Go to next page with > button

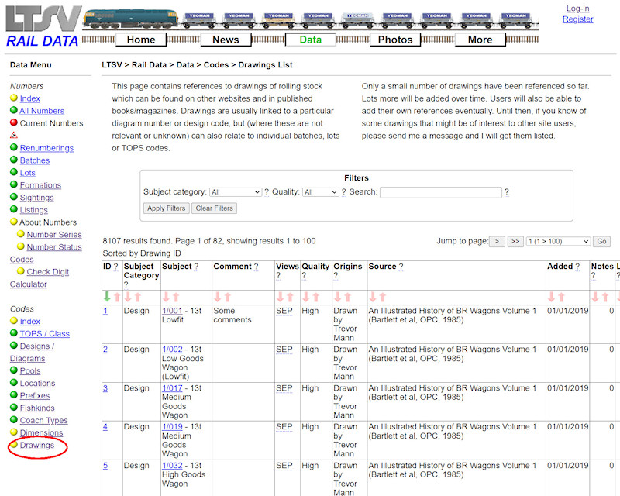(x=498, y=242)
